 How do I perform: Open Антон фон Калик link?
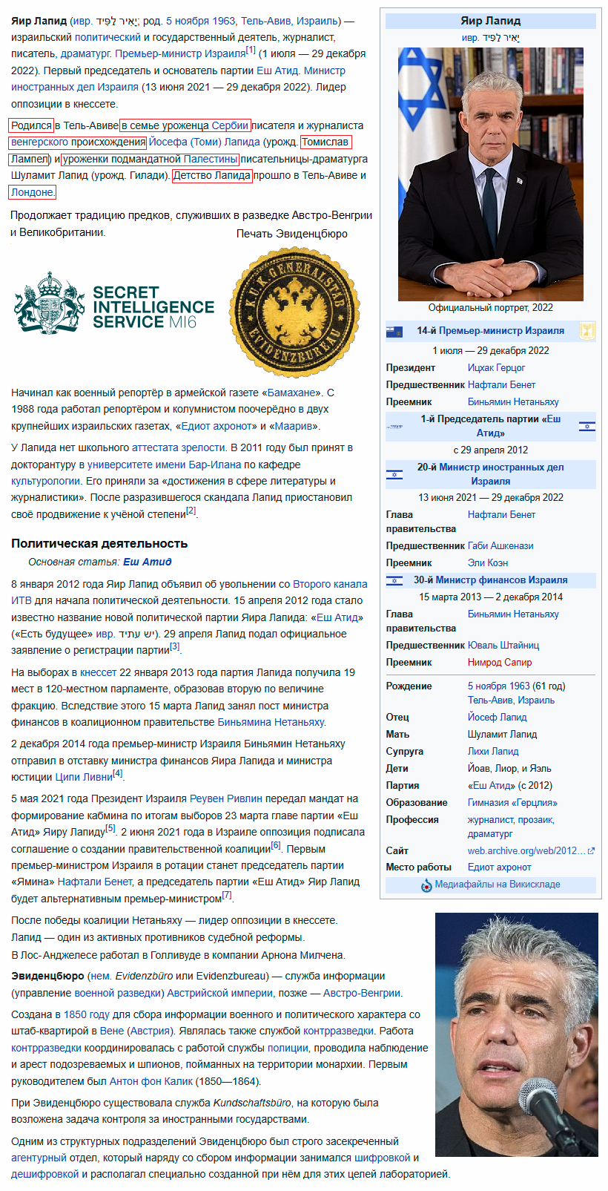[x=151, y=1081]
